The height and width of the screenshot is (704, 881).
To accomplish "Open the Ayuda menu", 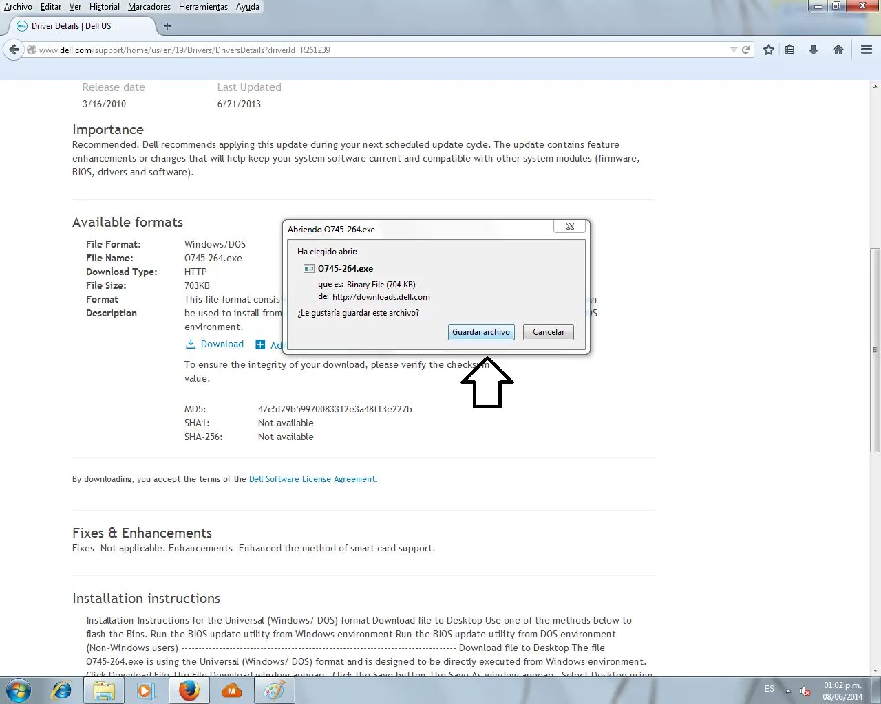I will (x=248, y=7).
